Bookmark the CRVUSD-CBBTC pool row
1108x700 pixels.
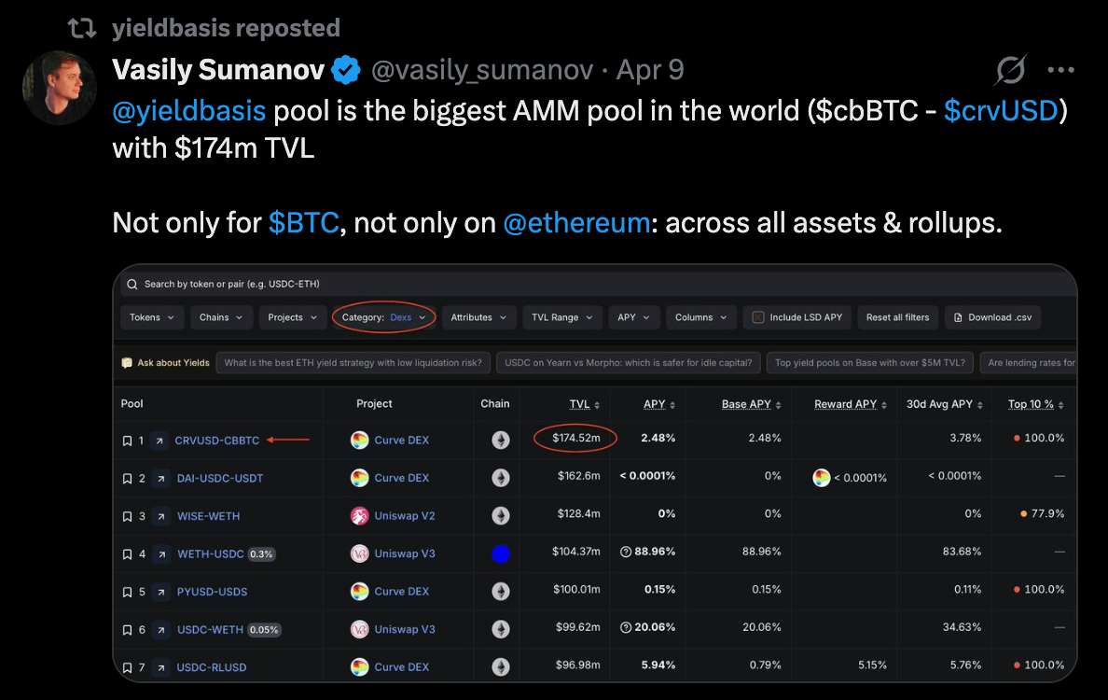click(x=128, y=441)
